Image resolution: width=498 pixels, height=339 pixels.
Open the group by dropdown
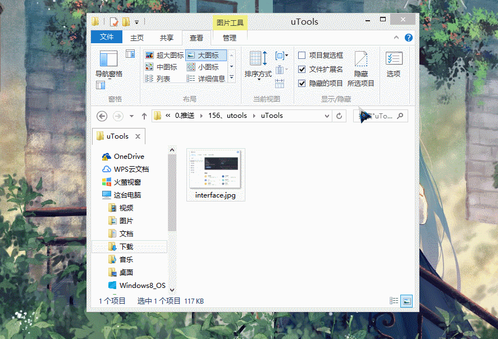click(x=281, y=56)
